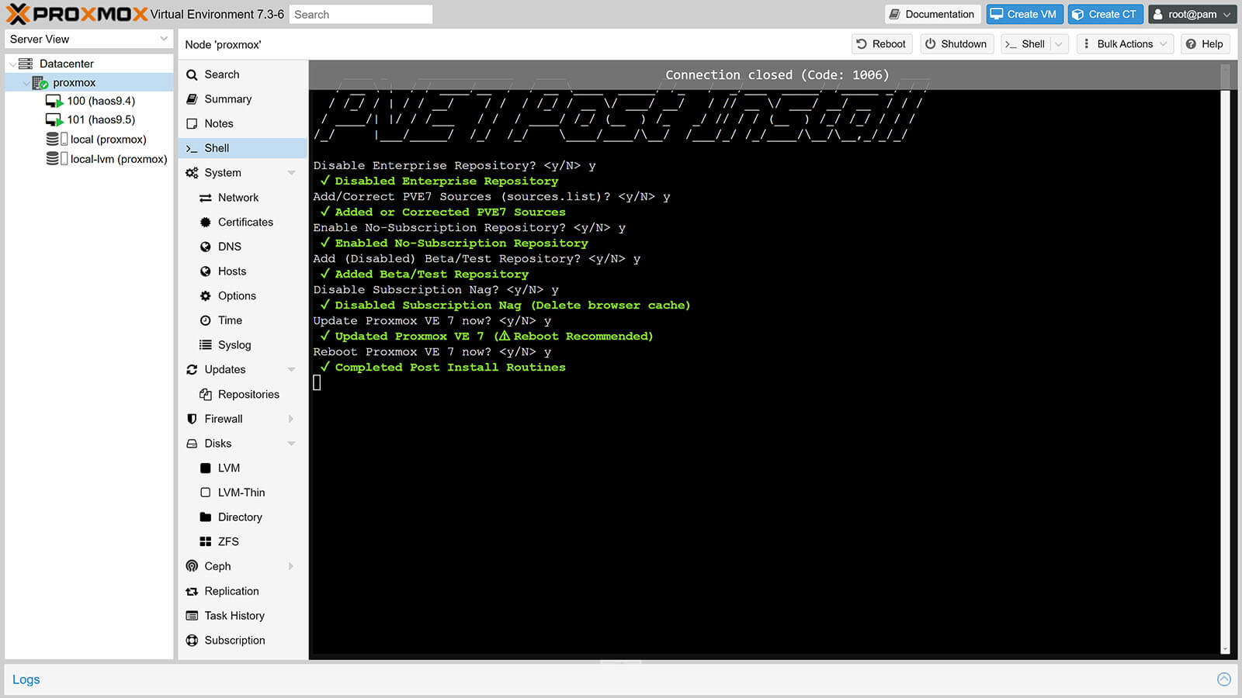Open the Shell button dropdown arrow
This screenshot has width=1242, height=698.
pos(1059,44)
